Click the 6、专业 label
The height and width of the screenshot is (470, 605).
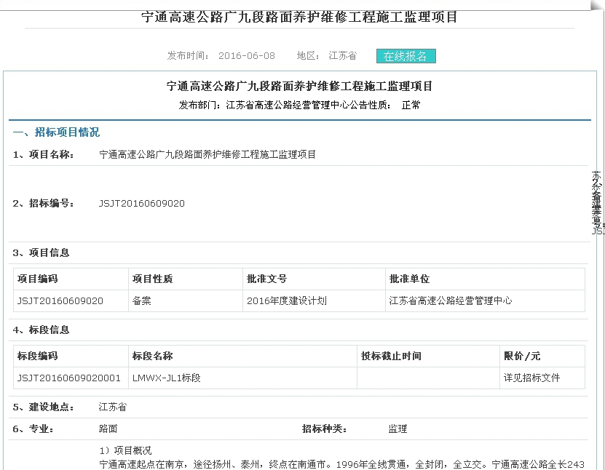[33, 429]
